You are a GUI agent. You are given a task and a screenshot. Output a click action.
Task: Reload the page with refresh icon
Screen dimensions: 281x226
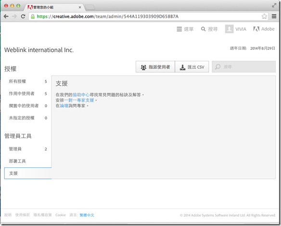pyautogui.click(x=23, y=16)
